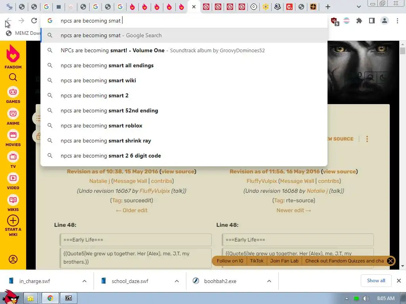Open view source link for 16 May revision
This screenshot has height=304, width=406.
(x=339, y=171)
